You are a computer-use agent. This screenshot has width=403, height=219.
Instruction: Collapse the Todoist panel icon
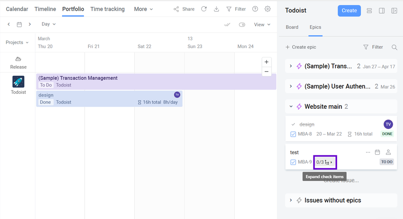click(x=394, y=10)
